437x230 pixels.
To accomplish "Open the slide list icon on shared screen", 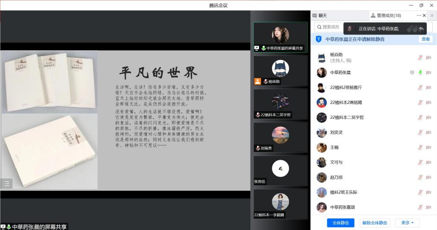I will [6, 184].
